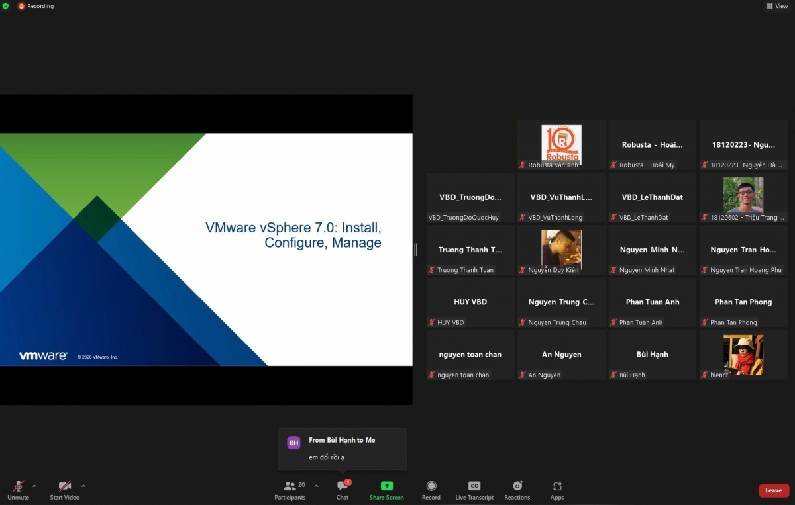The height and width of the screenshot is (505, 795).
Task: Select VBD_TruongDoQuocHuy participant tile
Action: click(470, 197)
